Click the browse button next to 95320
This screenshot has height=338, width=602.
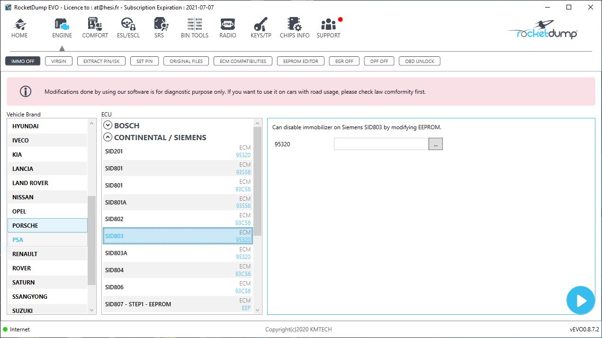pyautogui.click(x=435, y=144)
